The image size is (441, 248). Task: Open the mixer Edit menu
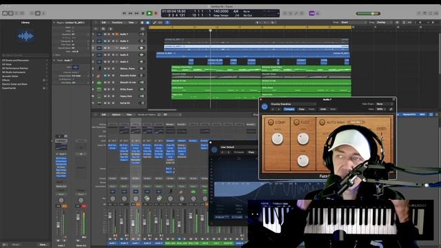pyautogui.click(x=104, y=114)
